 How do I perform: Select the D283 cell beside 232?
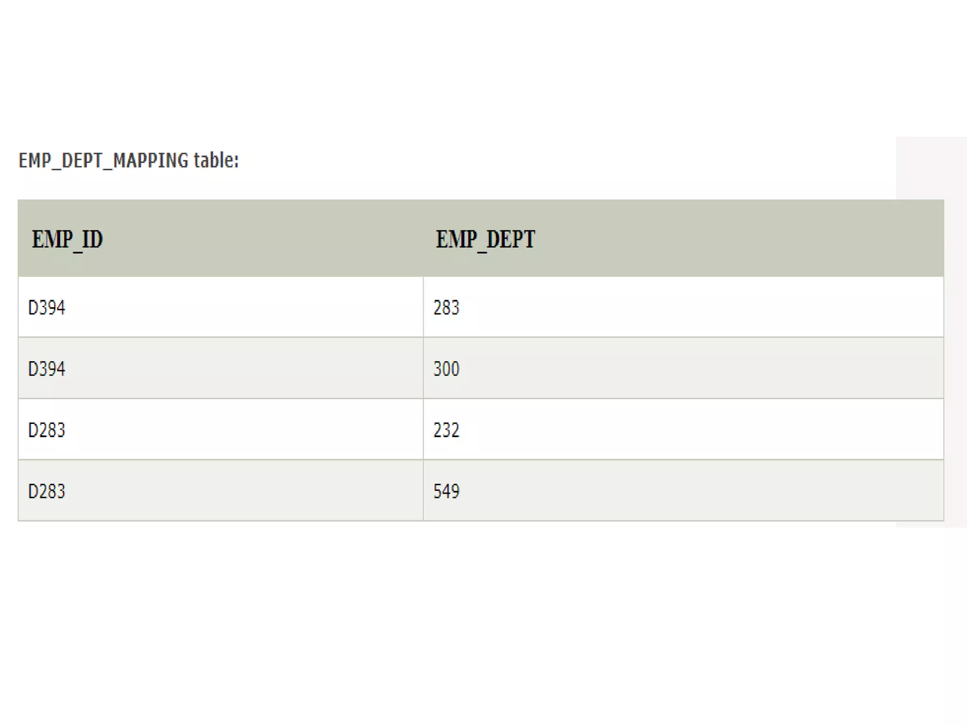[47, 430]
